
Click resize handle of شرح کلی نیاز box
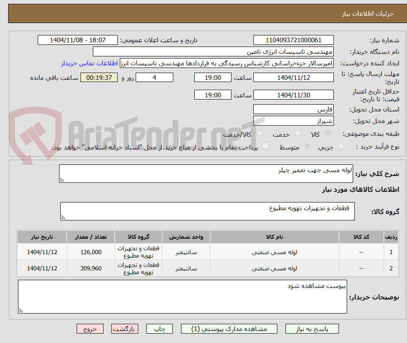(62, 180)
